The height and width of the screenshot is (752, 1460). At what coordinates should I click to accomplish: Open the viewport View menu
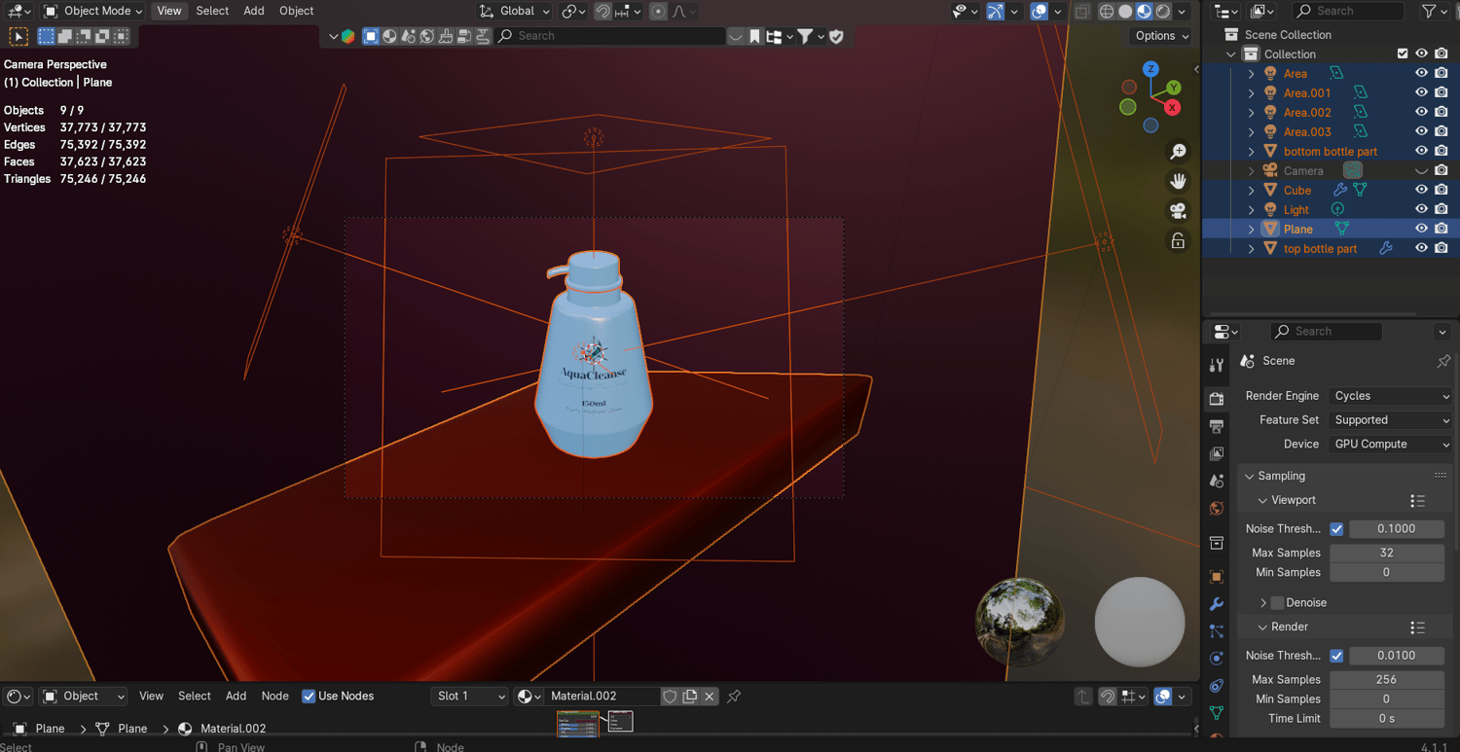coord(169,12)
